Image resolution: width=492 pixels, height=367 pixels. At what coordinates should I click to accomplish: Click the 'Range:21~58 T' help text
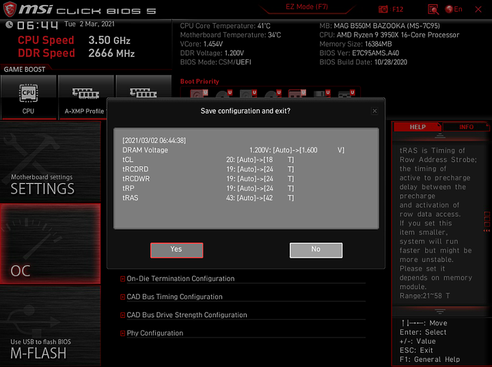[424, 296]
